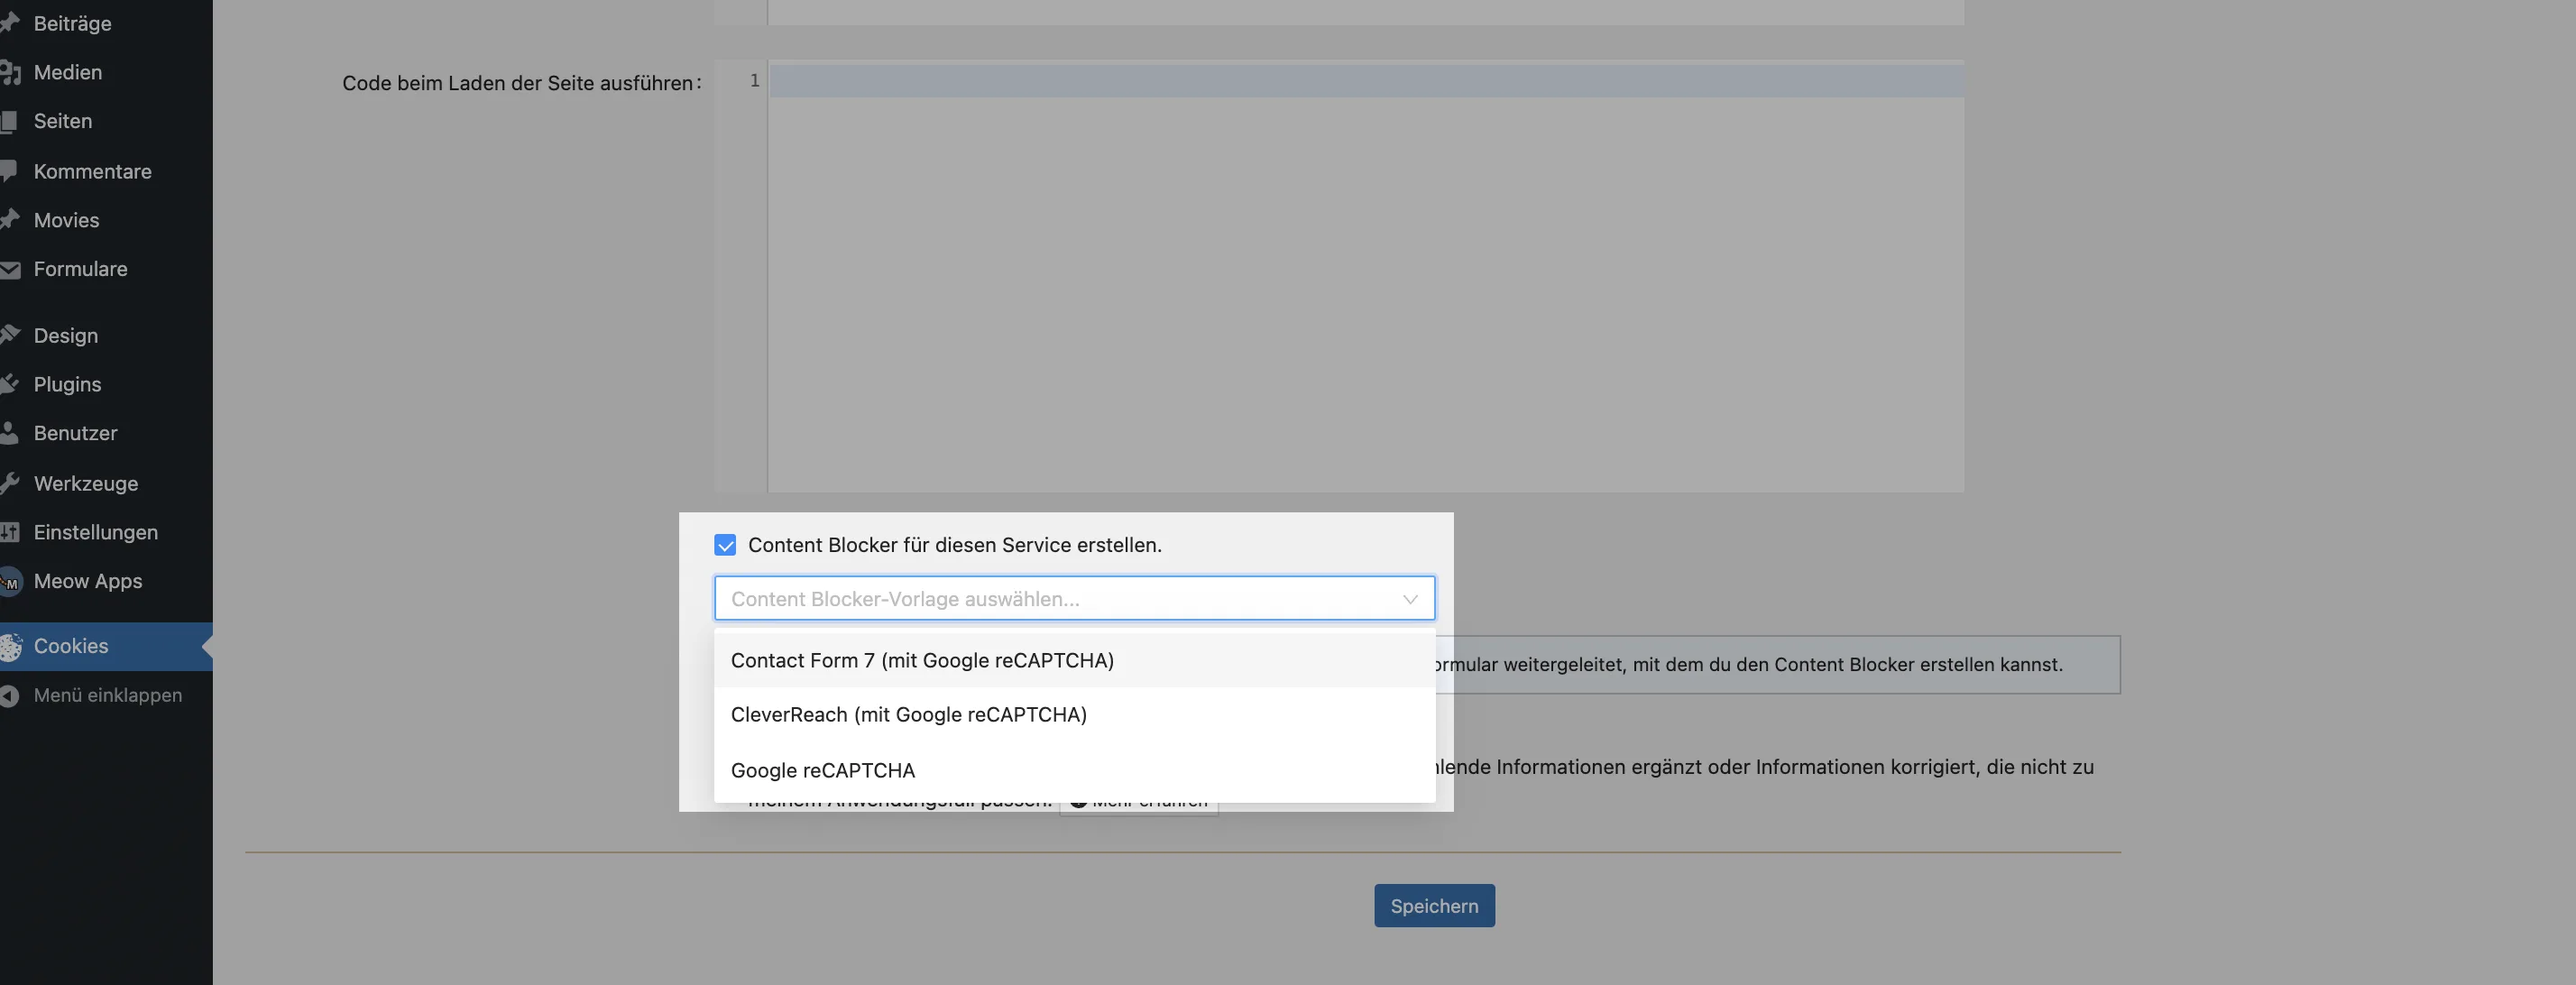Open the Design menu item
Screen dimensions: 2576x985
click(66, 335)
